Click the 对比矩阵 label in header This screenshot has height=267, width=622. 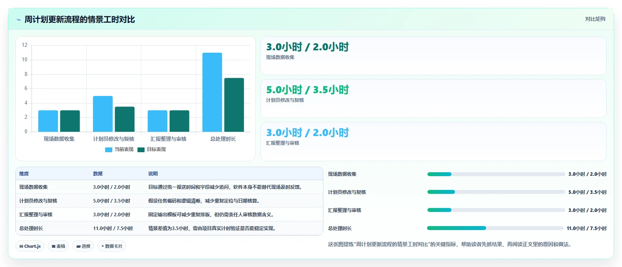click(595, 19)
